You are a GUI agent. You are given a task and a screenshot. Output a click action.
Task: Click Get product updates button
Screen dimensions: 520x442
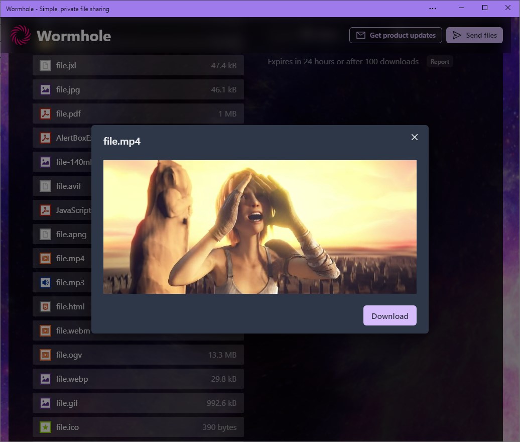pyautogui.click(x=396, y=35)
